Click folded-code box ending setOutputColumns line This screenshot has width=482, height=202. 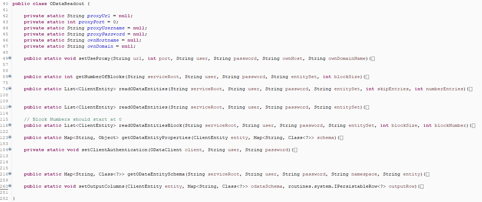(422, 187)
